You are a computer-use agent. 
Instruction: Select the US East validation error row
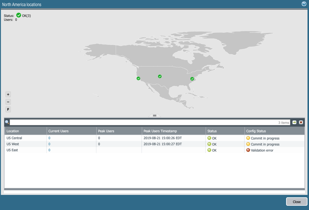[x=262, y=150]
